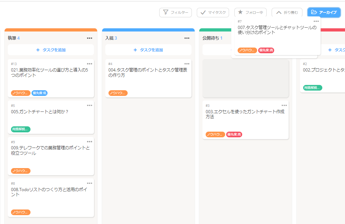Open more options on task #8 card

90,183
